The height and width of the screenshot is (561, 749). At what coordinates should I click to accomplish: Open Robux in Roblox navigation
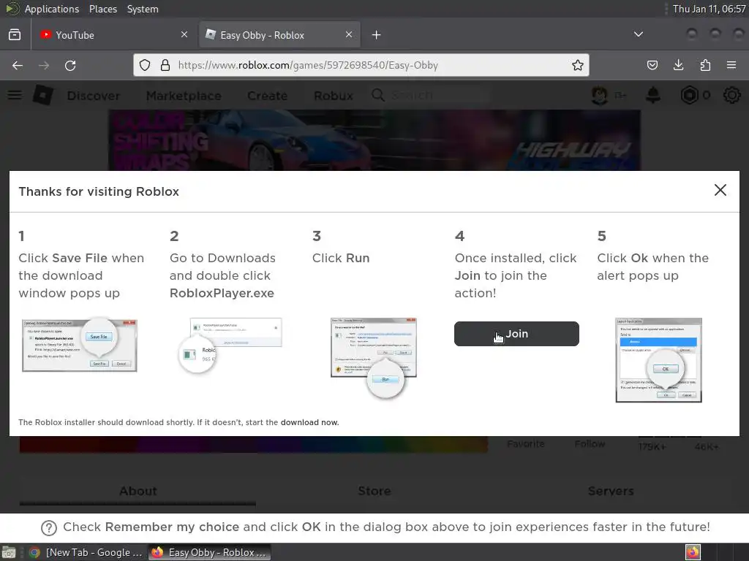334,96
